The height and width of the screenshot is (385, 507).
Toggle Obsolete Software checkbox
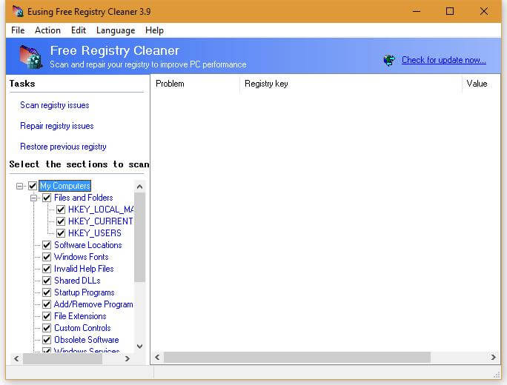tap(47, 340)
